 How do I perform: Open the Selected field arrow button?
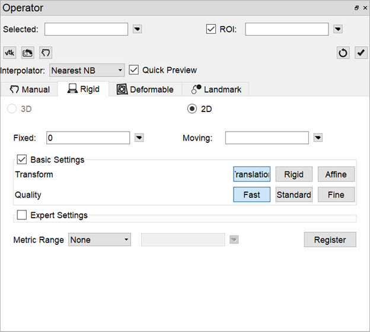(x=137, y=29)
